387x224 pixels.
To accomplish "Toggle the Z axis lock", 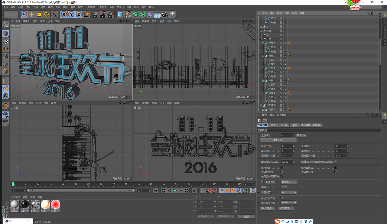I will click(79, 14).
